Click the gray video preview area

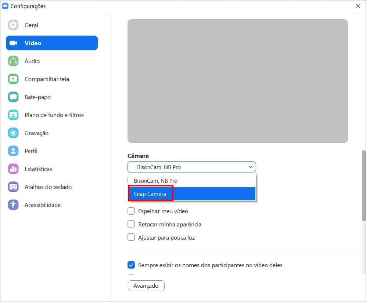(238, 81)
